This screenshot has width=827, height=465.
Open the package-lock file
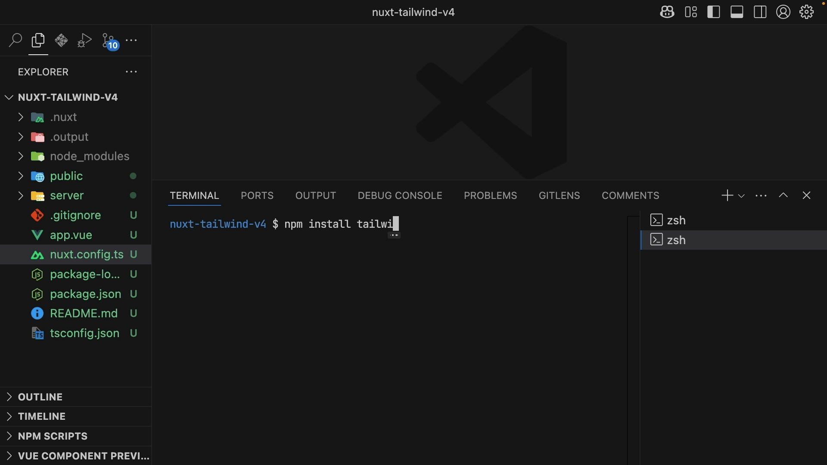pos(75,274)
